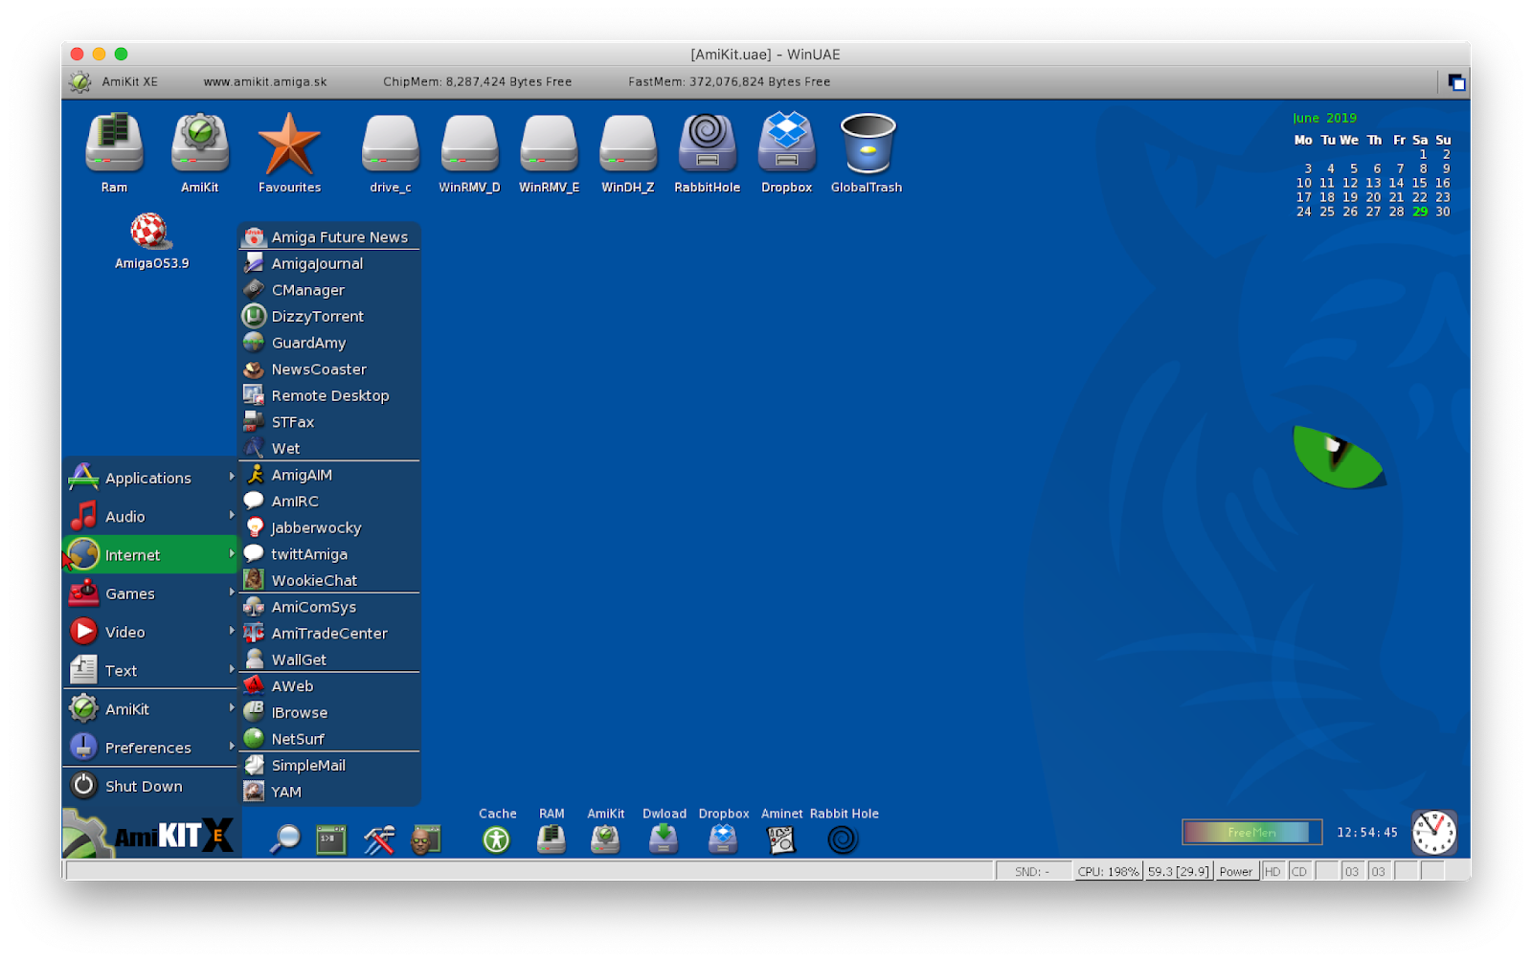Launch IBrowse browser
This screenshot has width=1532, height=962.
point(329,712)
